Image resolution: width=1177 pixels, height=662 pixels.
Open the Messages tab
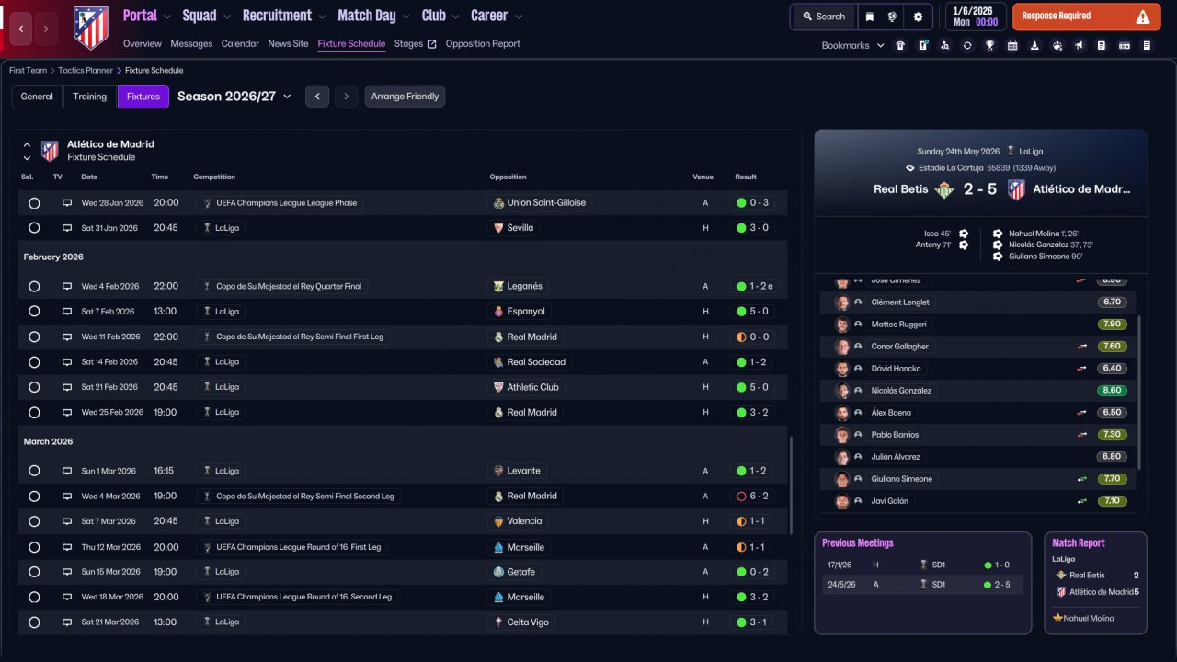[191, 44]
